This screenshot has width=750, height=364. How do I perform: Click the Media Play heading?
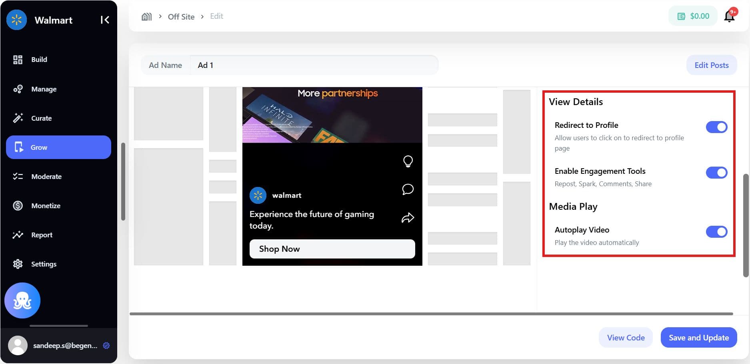[x=573, y=207]
